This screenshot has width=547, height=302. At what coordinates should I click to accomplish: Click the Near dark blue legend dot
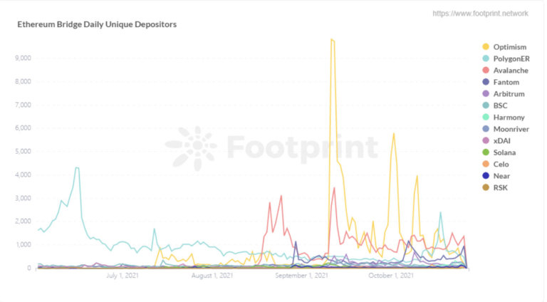[486, 176]
